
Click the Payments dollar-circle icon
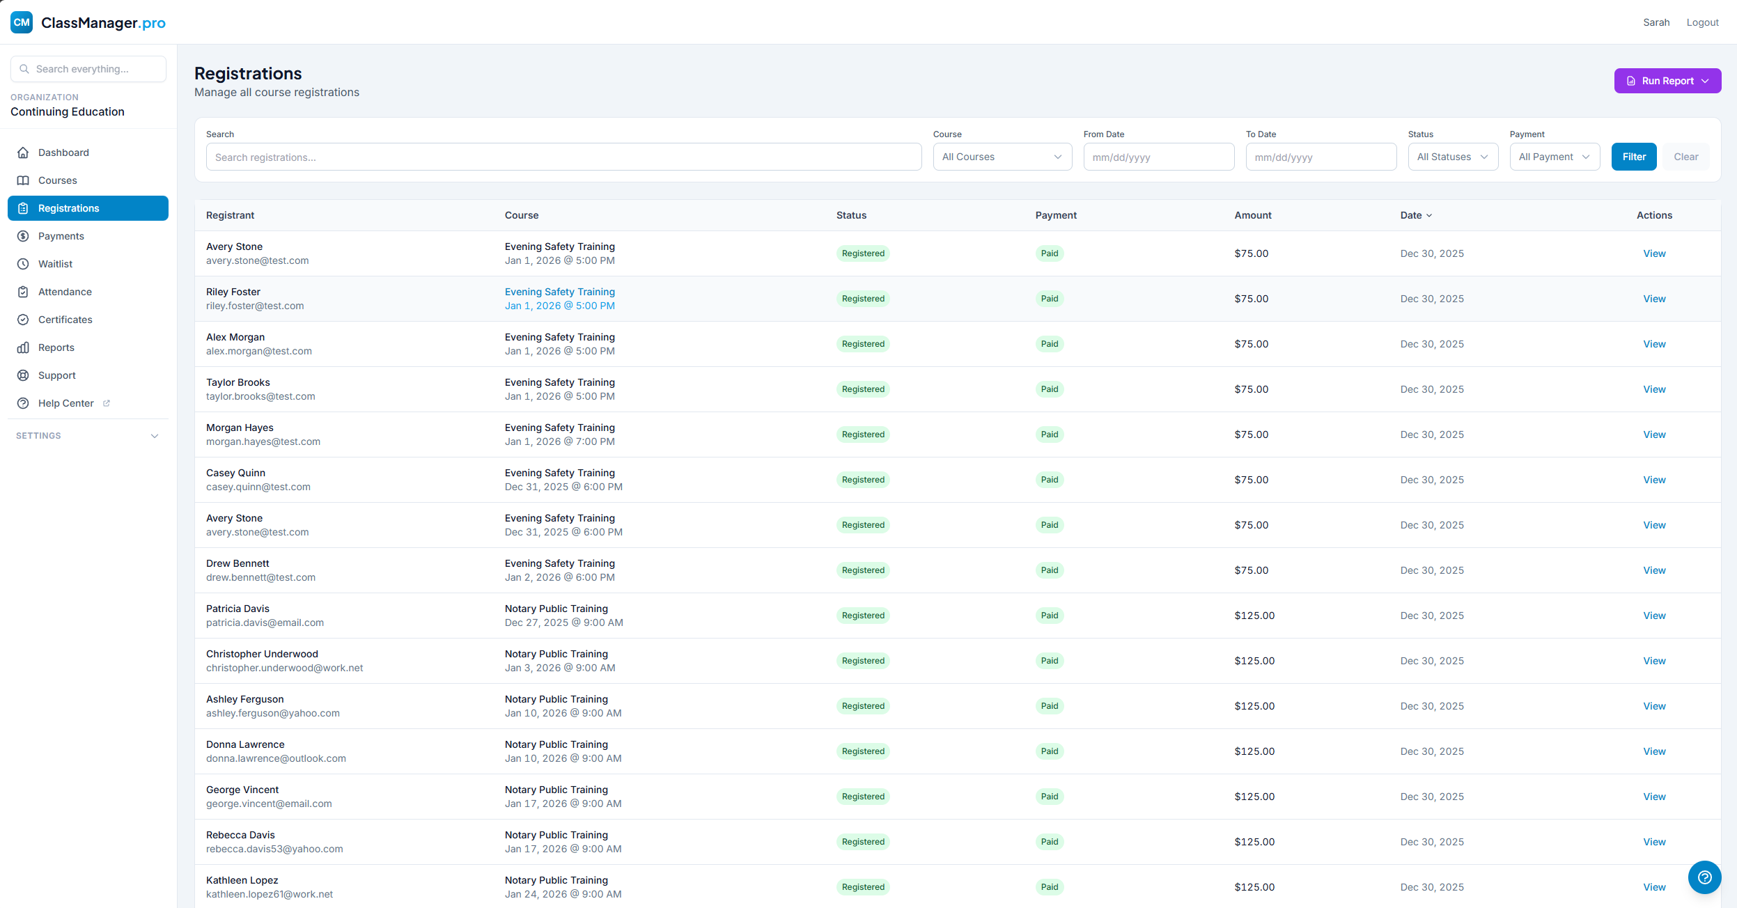pyautogui.click(x=23, y=236)
